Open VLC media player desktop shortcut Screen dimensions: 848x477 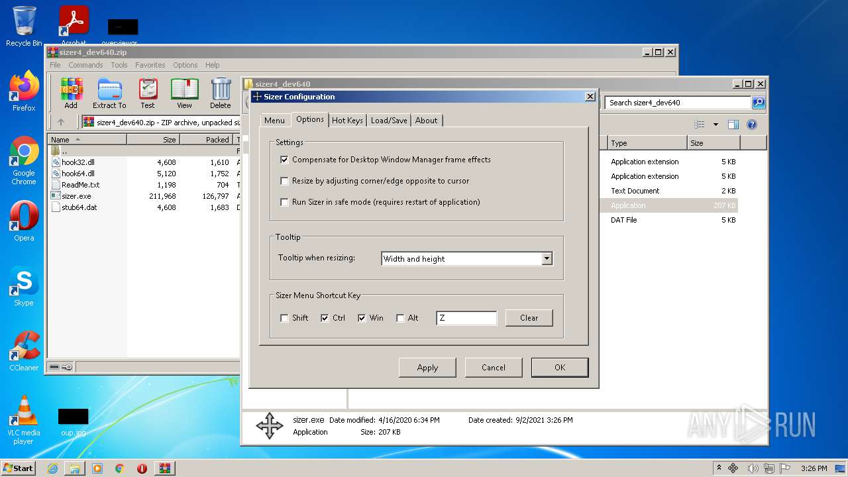point(24,420)
